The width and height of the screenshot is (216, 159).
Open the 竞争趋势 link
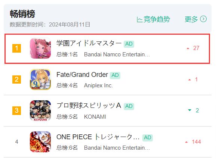tap(154, 19)
